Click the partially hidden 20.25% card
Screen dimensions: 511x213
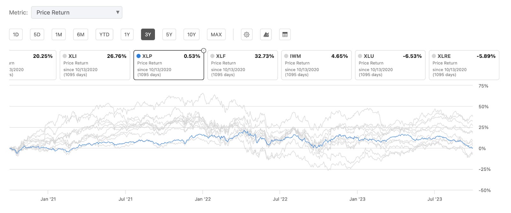click(x=33, y=65)
